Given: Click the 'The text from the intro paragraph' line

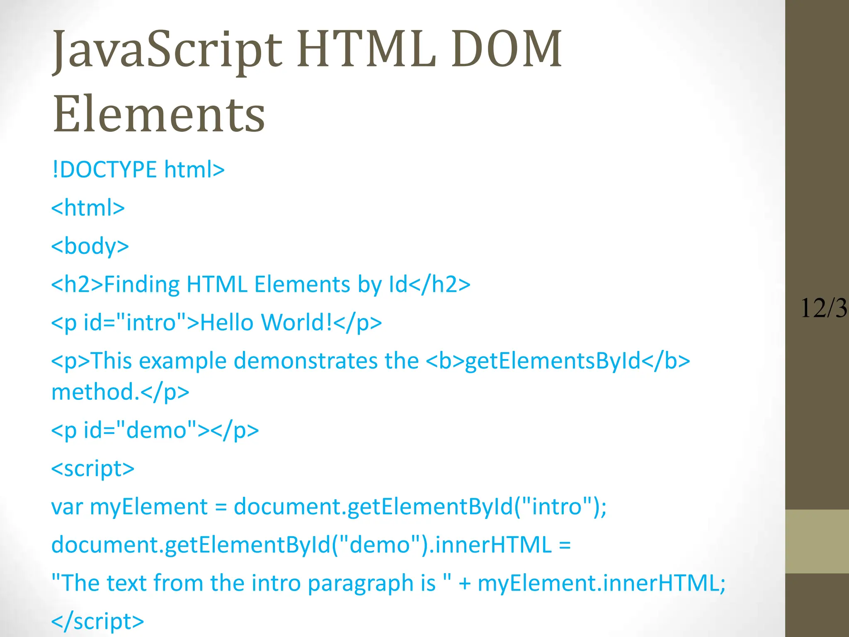Looking at the screenshot, I should [x=388, y=583].
